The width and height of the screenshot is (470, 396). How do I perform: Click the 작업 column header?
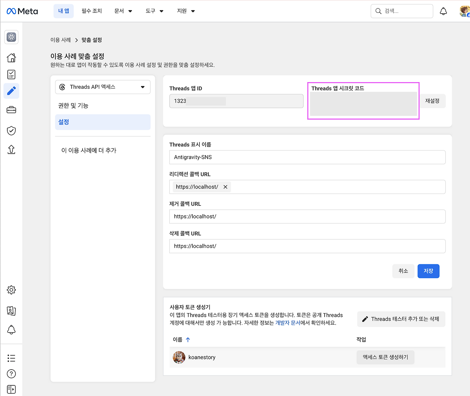click(x=361, y=340)
